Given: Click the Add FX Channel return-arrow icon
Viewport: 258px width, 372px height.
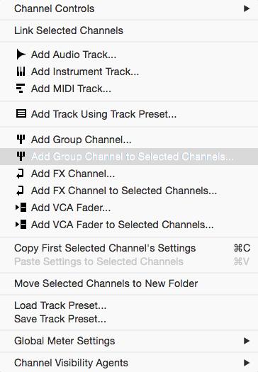Looking at the screenshot, I should [x=20, y=174].
